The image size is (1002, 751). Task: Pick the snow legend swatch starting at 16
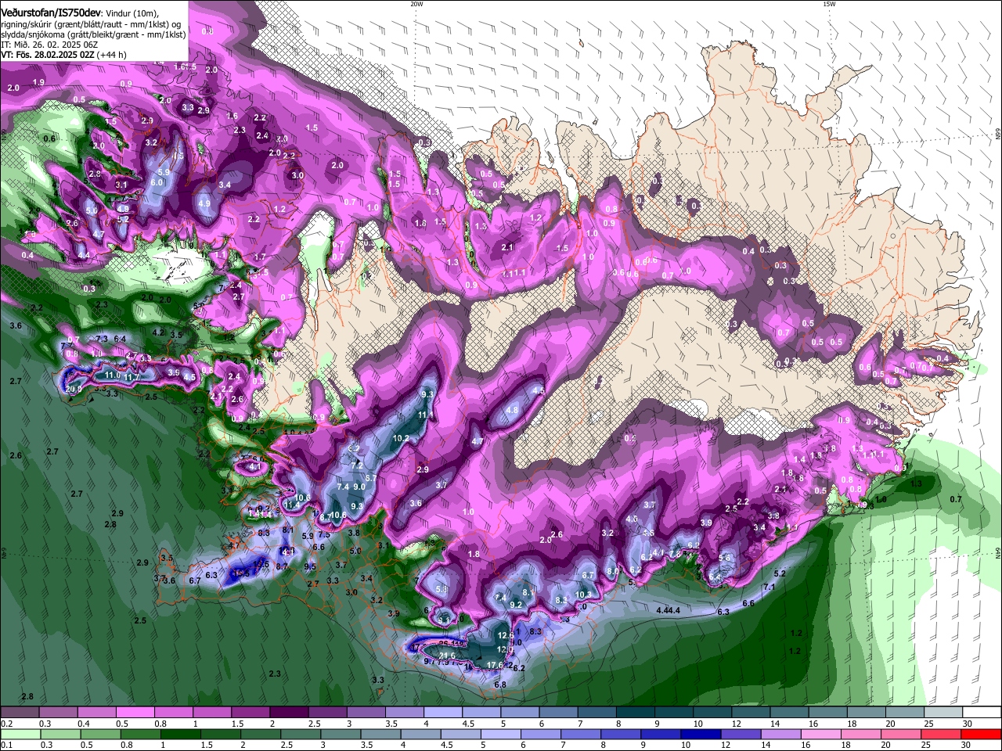828,712
